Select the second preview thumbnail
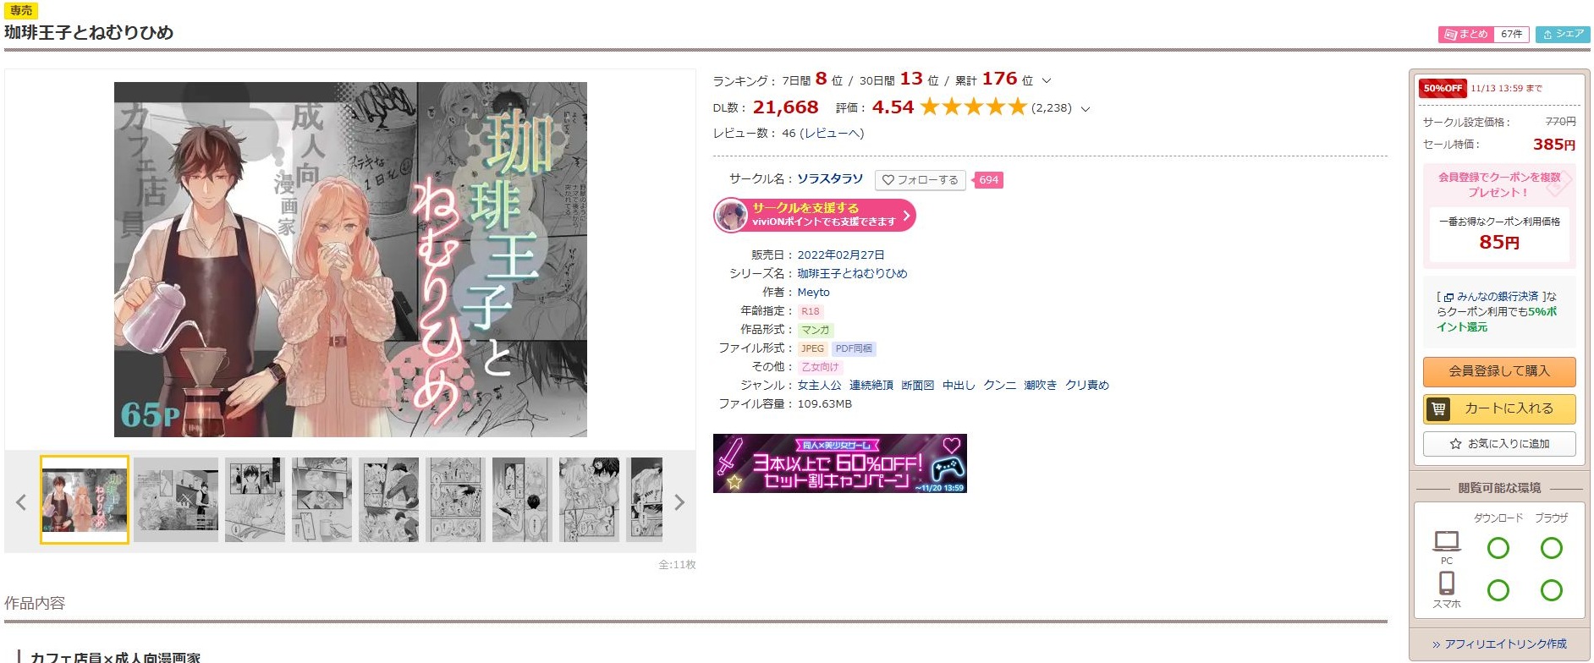Image resolution: width=1594 pixels, height=663 pixels. 176,500
